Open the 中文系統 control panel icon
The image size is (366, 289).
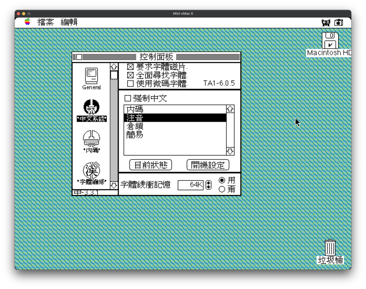[x=91, y=107]
